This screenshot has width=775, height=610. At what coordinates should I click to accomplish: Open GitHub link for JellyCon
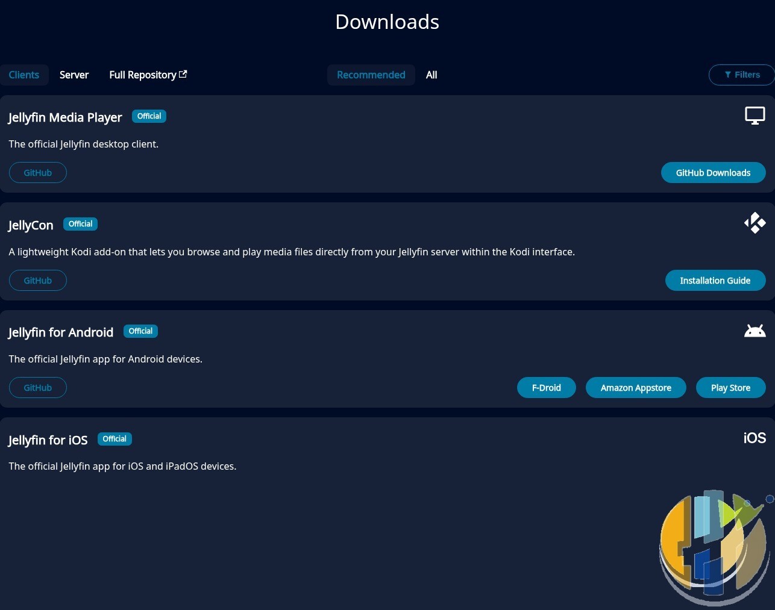click(38, 281)
